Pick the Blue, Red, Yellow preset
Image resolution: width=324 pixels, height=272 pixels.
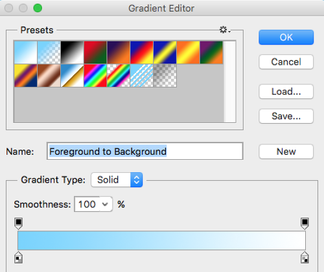142,52
